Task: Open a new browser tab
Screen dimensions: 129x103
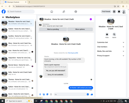Action: point(29,2)
